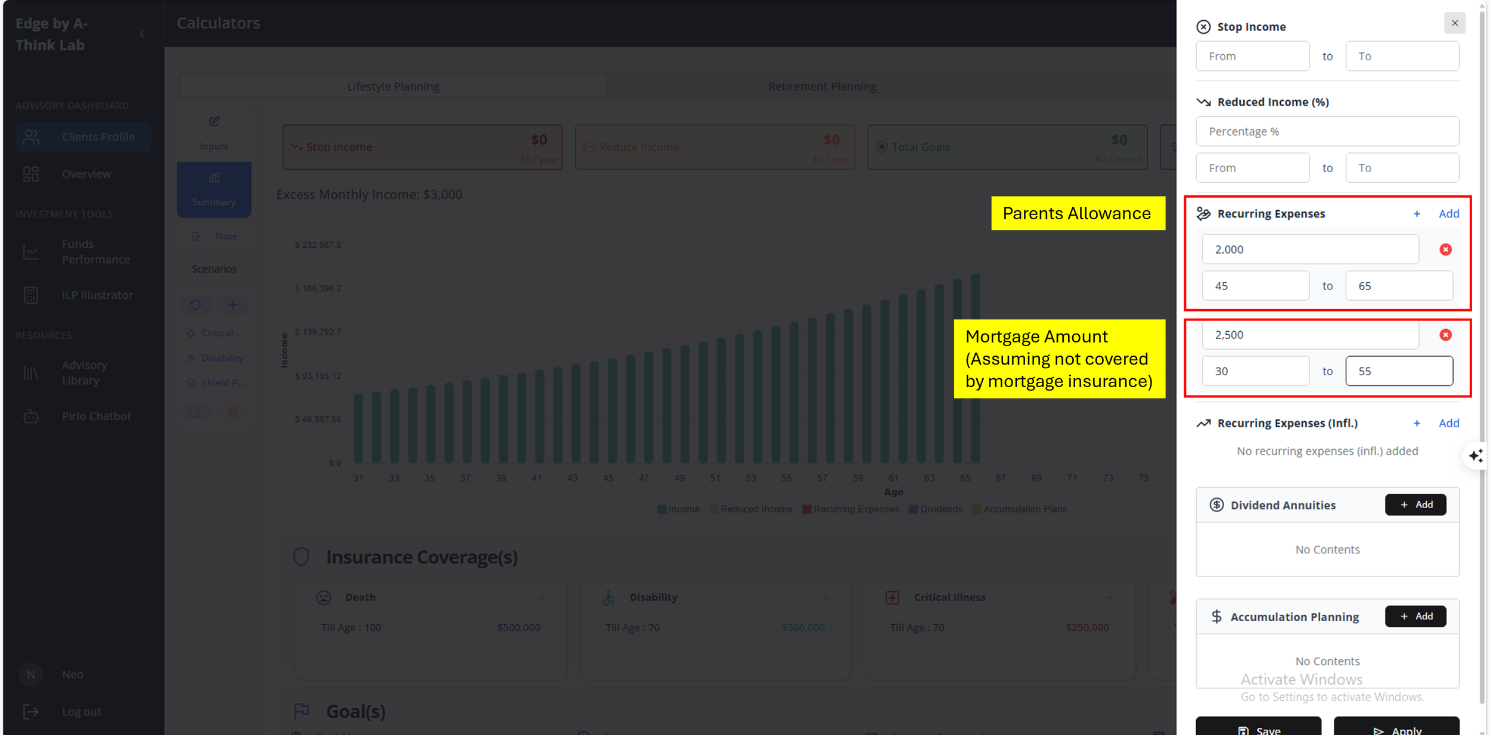Open the Inputs section

214,133
